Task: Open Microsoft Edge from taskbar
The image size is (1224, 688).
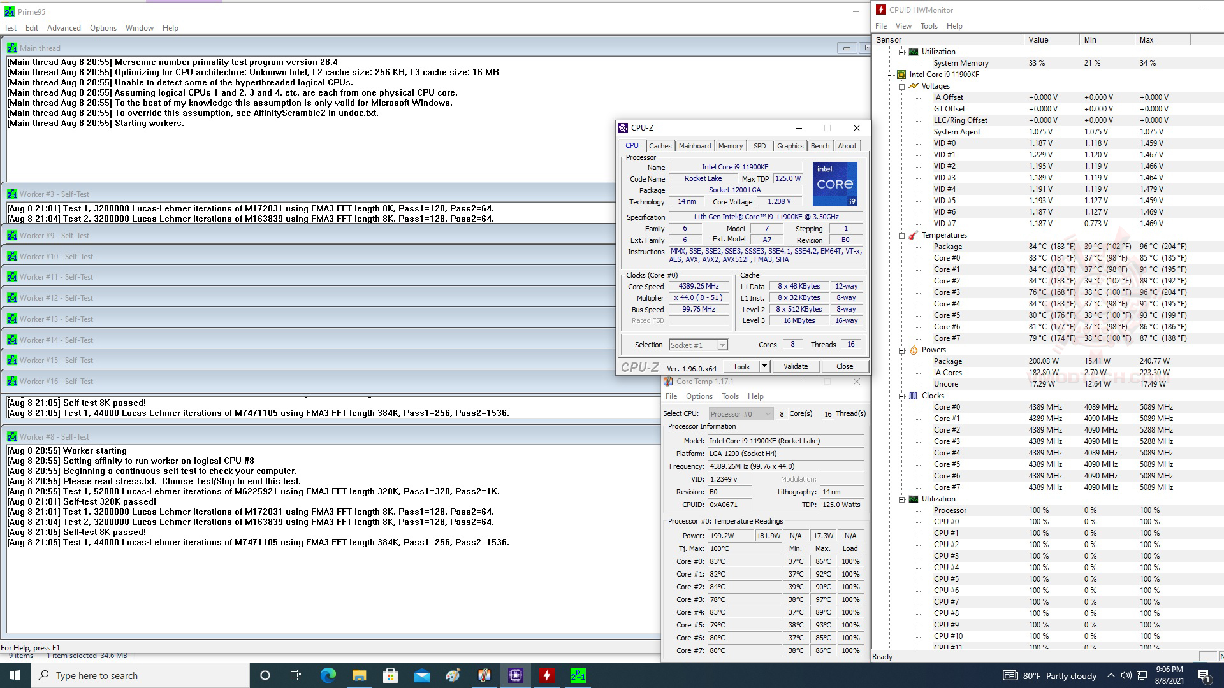Action: click(x=328, y=675)
